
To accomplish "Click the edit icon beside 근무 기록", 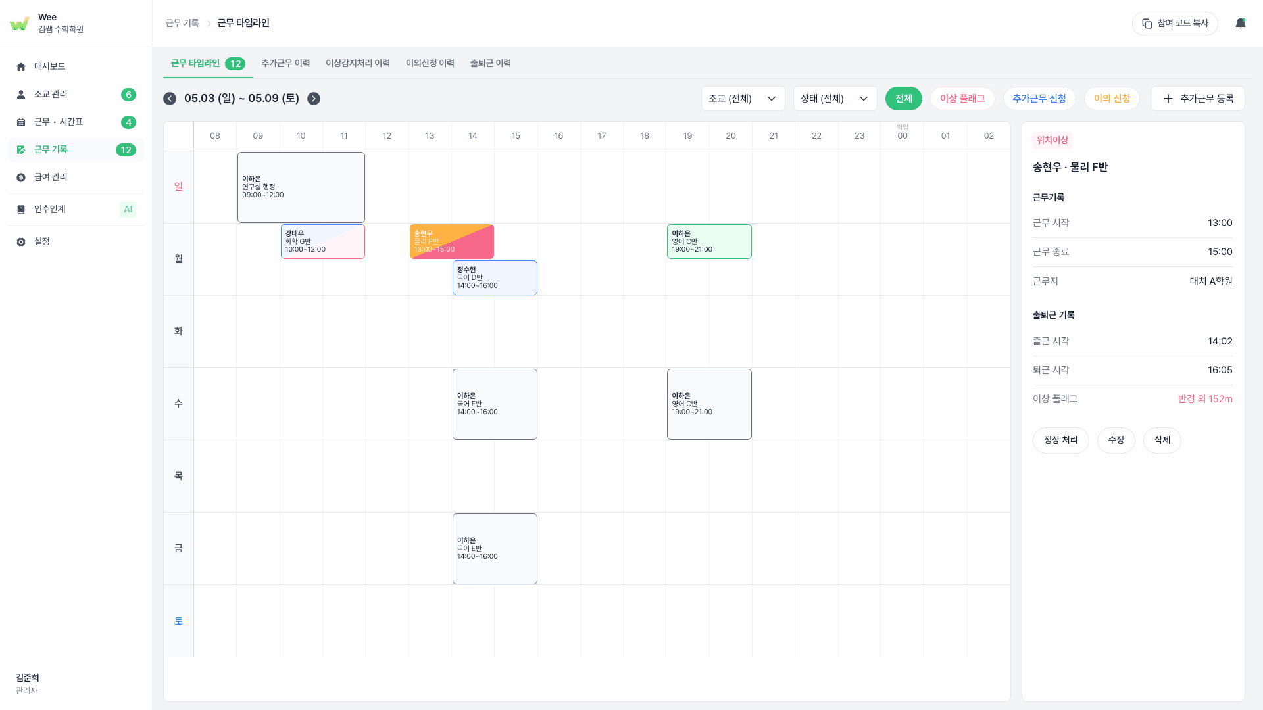I will coord(21,150).
